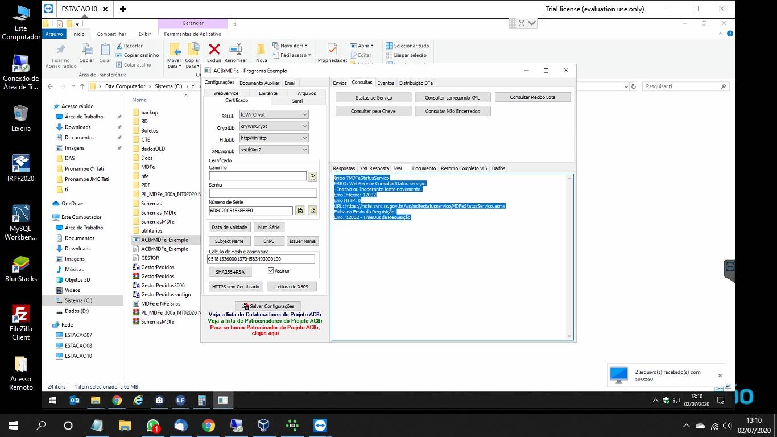Click Copiar icon in Explorer ribbon
Screen dimensions: 777x437
[86, 50]
